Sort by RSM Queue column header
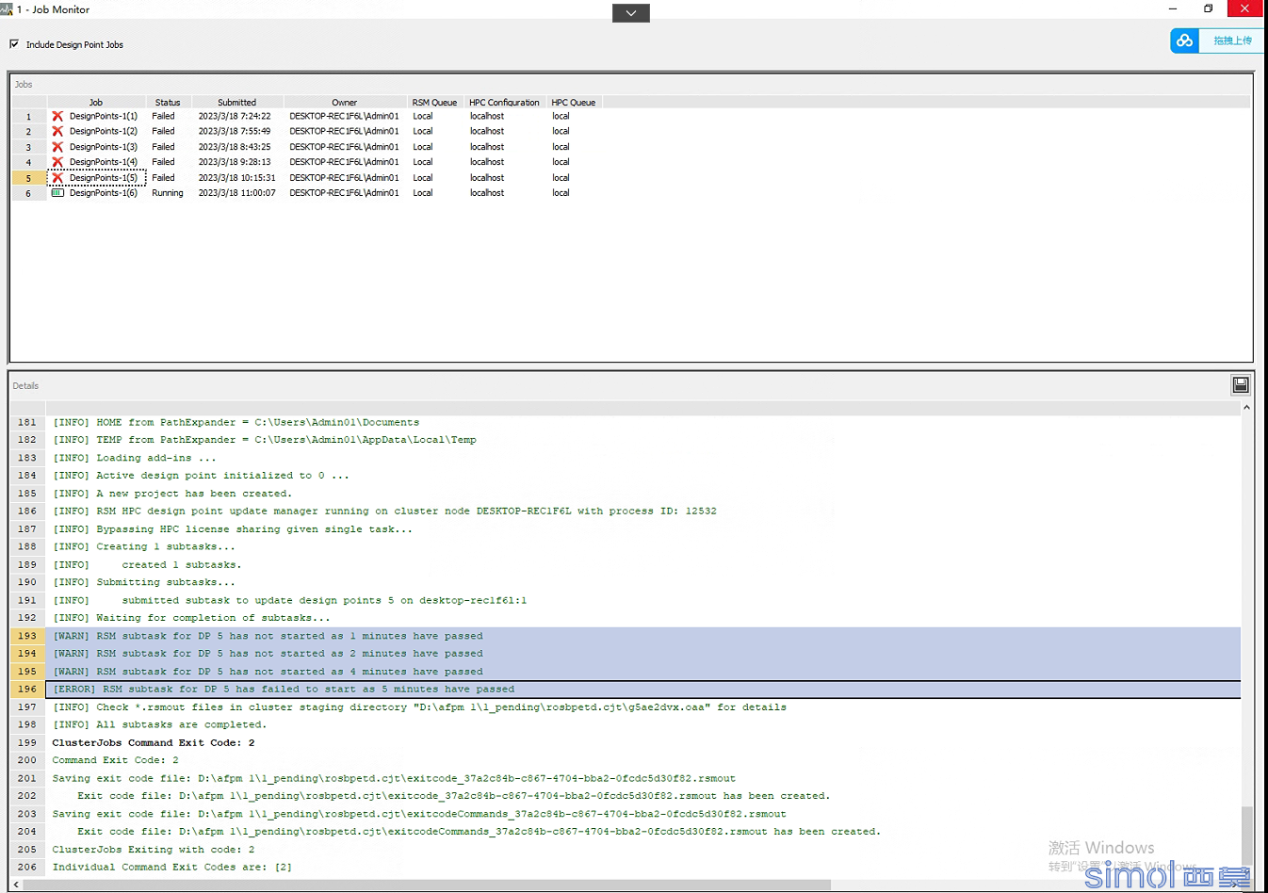This screenshot has height=893, width=1268. (x=434, y=102)
